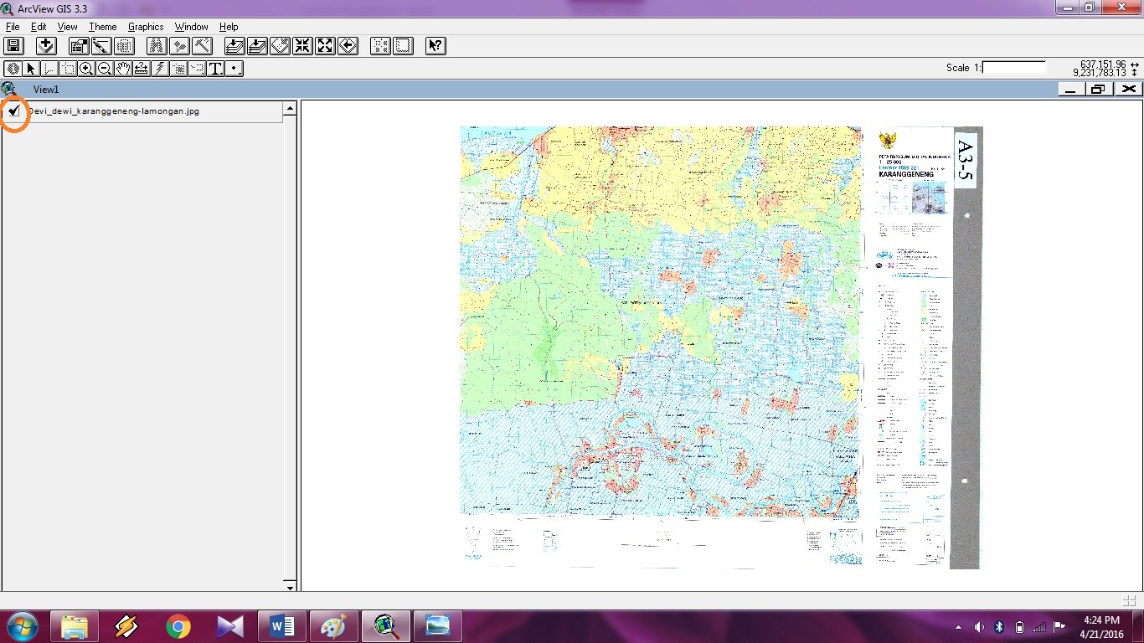Viewport: 1144px width, 643px height.
Task: Open the Graphics menu
Action: 146,27
